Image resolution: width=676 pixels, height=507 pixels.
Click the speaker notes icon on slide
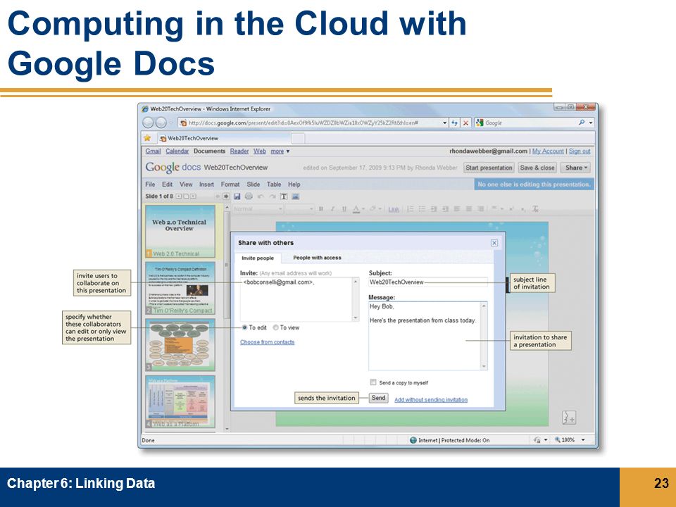point(569,418)
